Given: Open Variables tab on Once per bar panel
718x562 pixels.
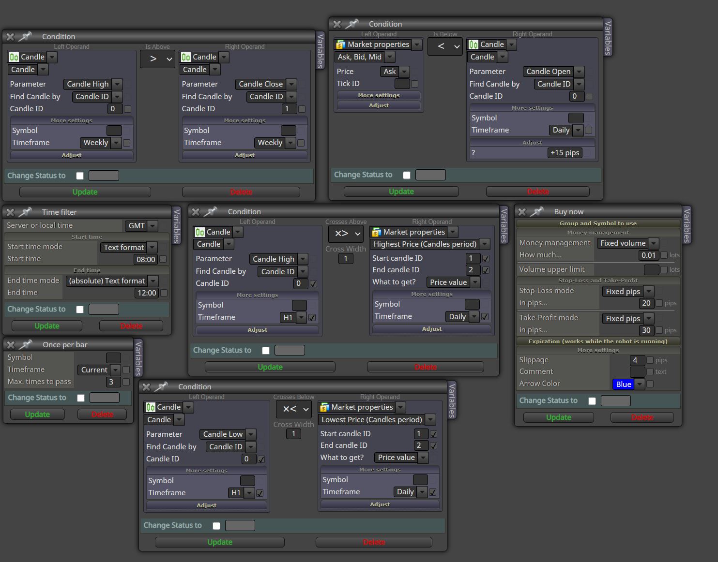Looking at the screenshot, I should click(x=138, y=358).
